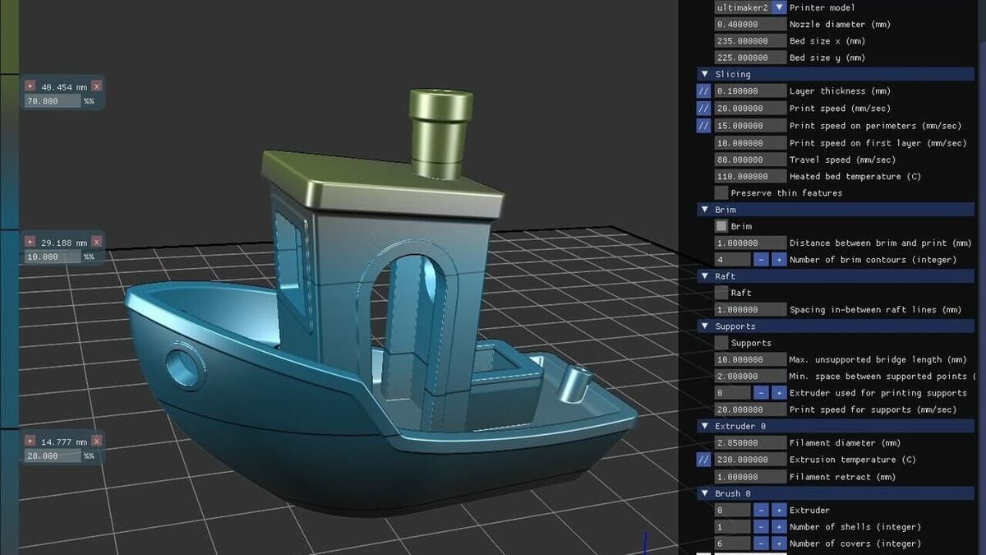The width and height of the screenshot is (986, 555).
Task: Click the + icon on the 40.454 mm marker
Action: coord(30,86)
